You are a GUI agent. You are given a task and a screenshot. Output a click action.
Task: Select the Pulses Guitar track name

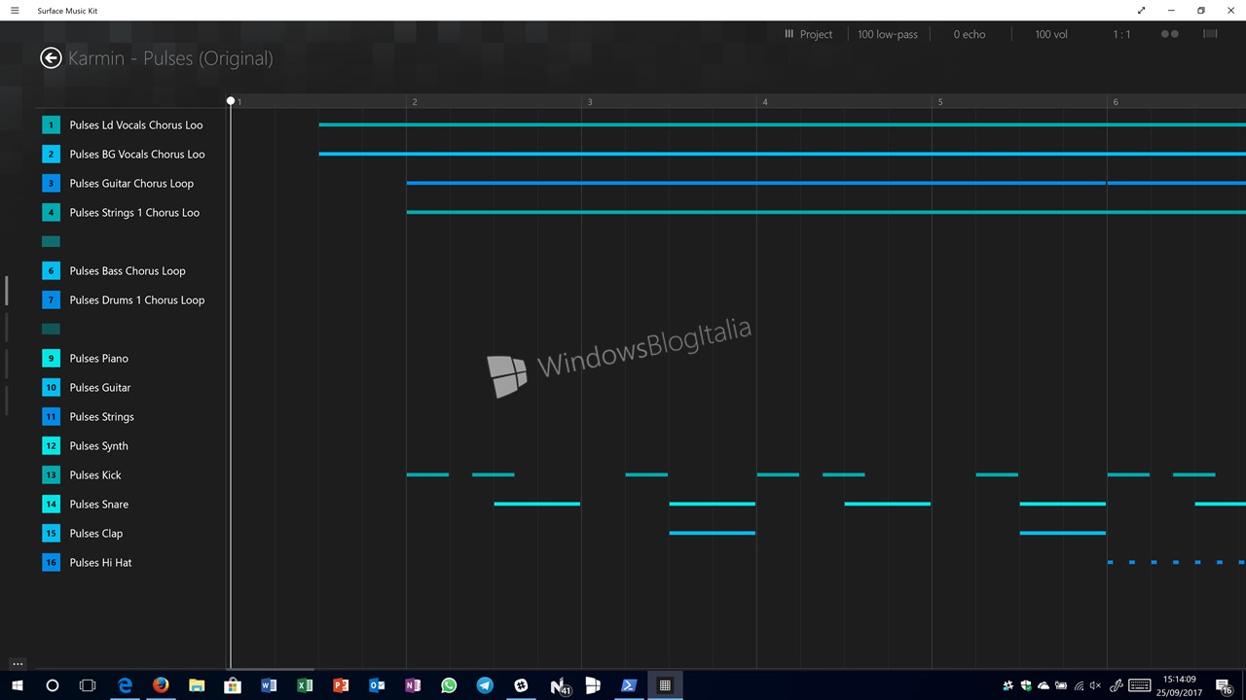pyautogui.click(x=100, y=387)
